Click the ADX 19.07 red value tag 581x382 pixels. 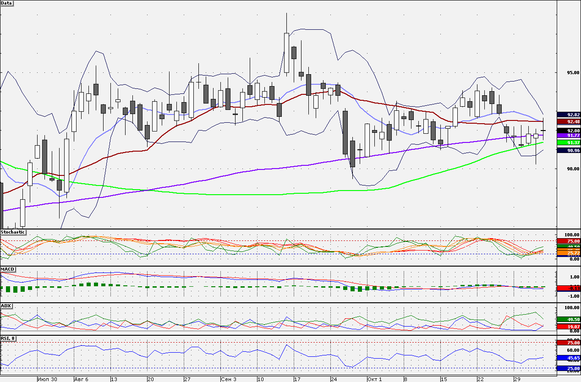[569, 327]
